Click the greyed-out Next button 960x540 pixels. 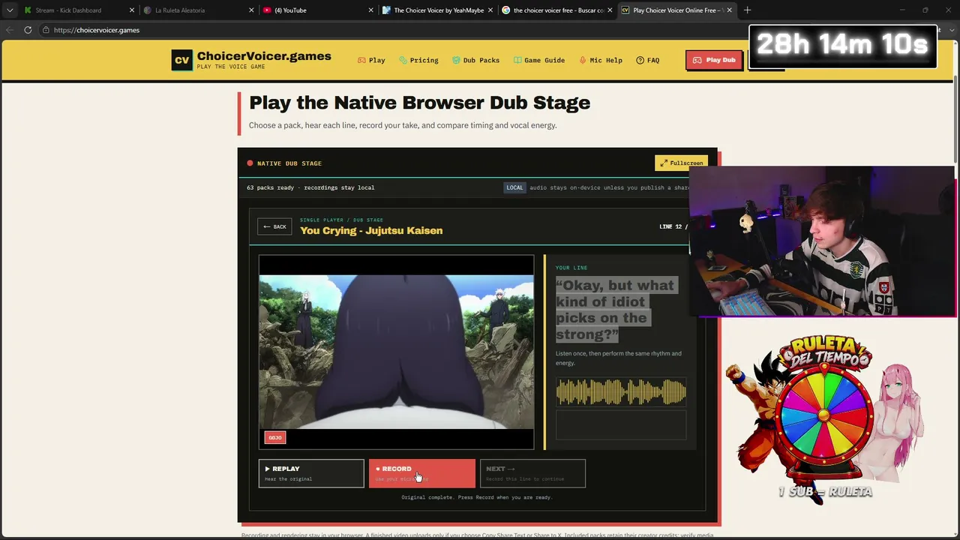tap(532, 473)
